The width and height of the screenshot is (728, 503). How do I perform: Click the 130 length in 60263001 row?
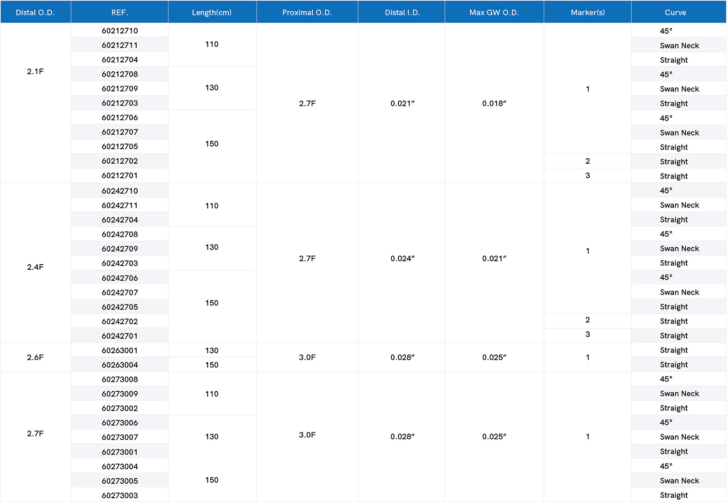(212, 351)
